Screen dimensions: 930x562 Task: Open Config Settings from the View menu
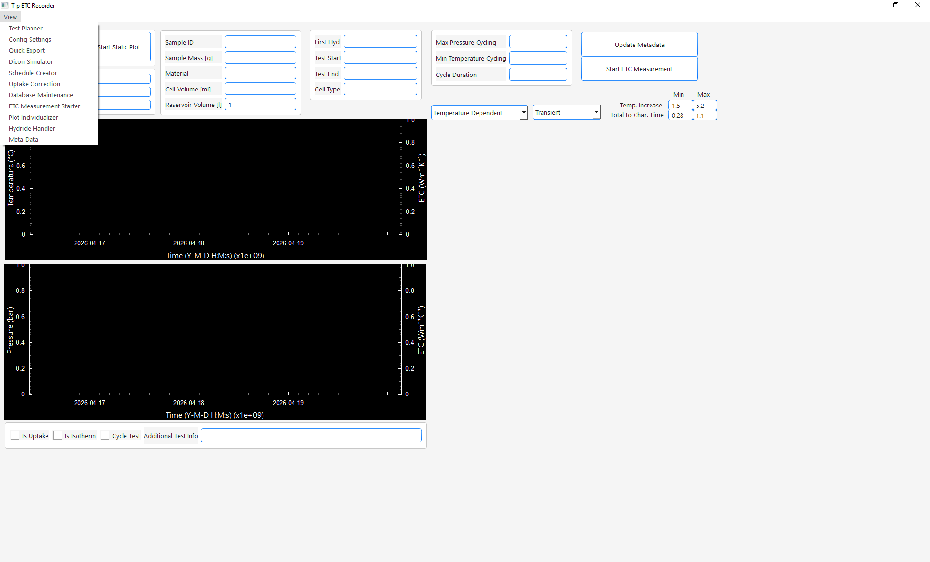(30, 39)
